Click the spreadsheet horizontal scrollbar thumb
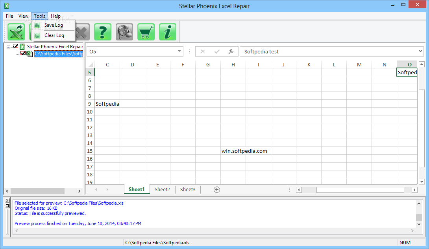Screen dimensions: 429x249 point(360,190)
